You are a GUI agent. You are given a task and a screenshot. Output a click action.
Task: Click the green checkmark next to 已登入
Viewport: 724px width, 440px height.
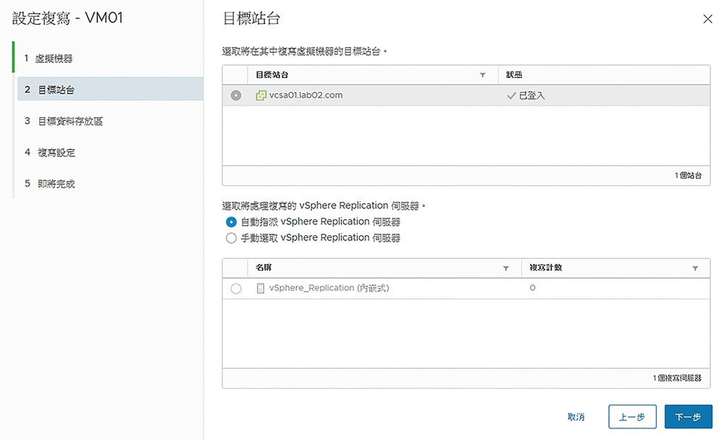click(511, 96)
